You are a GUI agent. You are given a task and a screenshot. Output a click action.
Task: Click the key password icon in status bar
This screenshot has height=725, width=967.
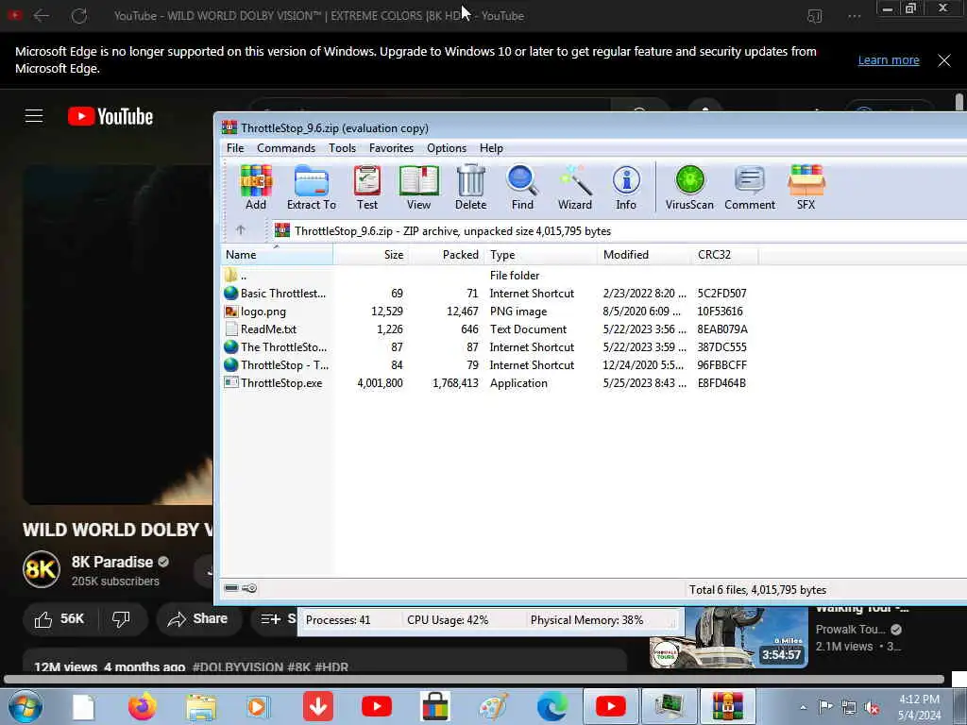pos(249,588)
